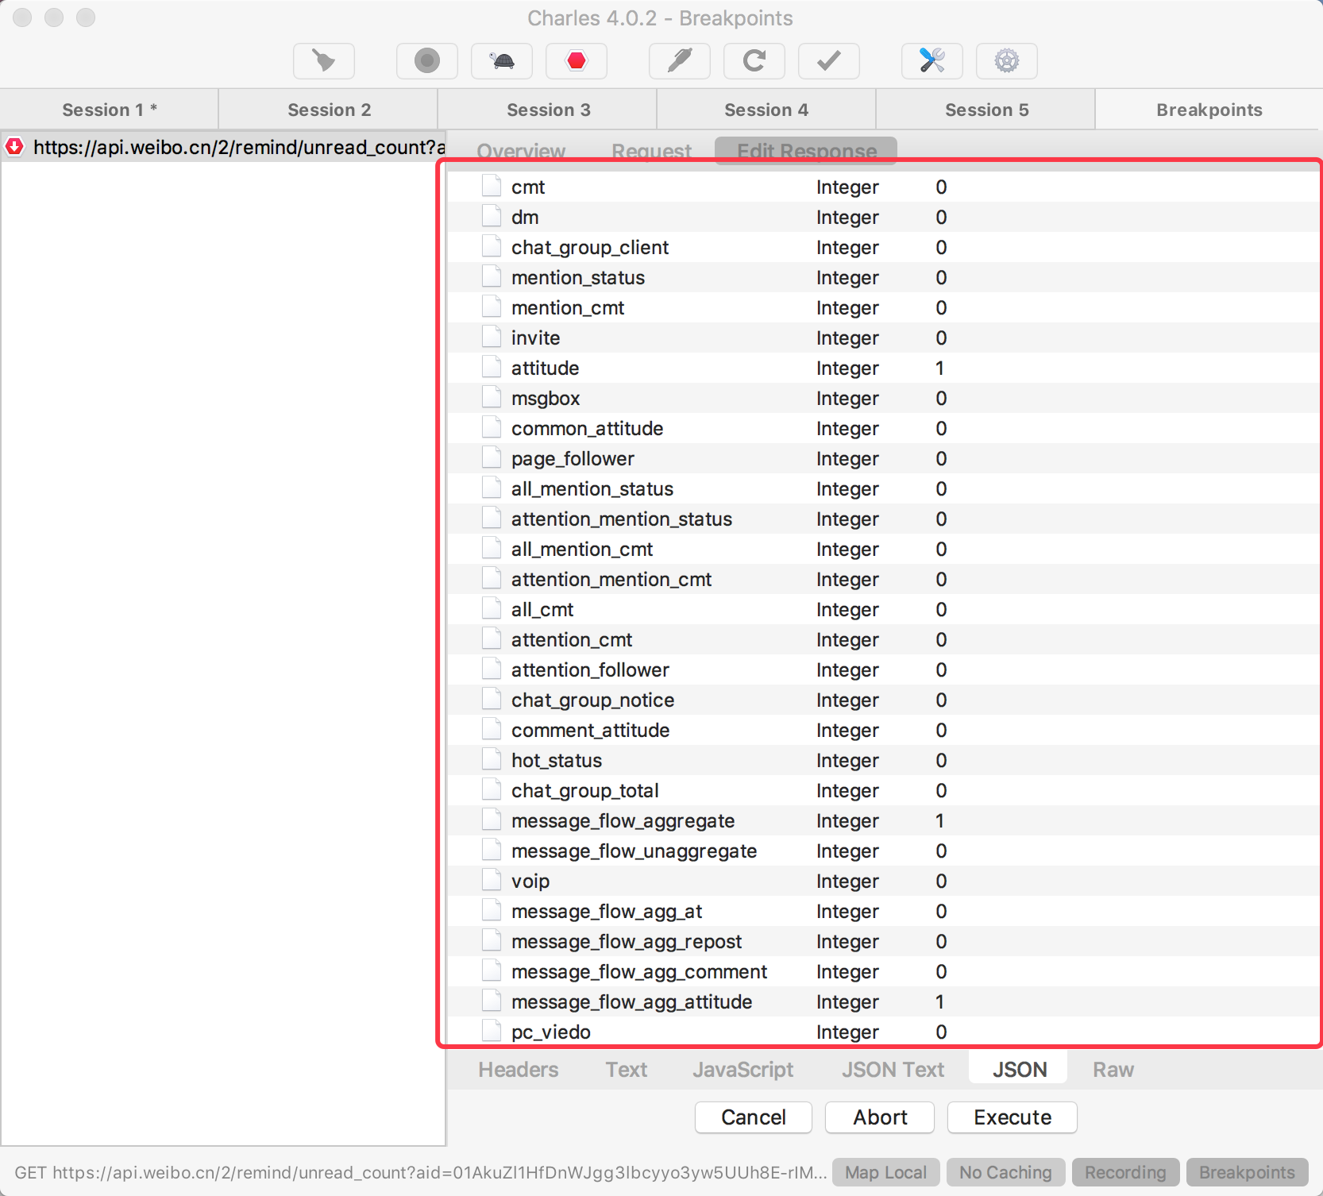Toggle the Breakpoints status bar button
This screenshot has height=1196, width=1323.
coord(1247,1172)
